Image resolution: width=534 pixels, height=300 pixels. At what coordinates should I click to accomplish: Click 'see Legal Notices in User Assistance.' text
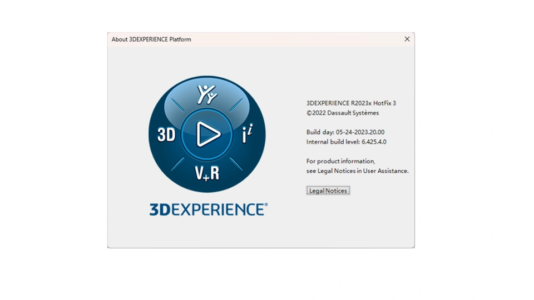click(x=357, y=171)
